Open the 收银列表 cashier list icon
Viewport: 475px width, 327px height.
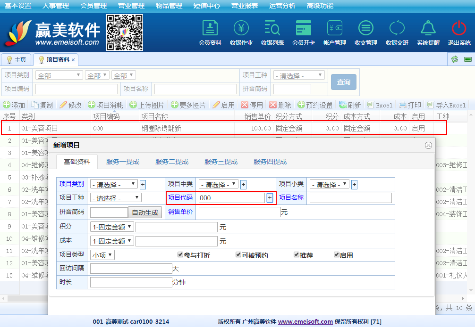(272, 29)
